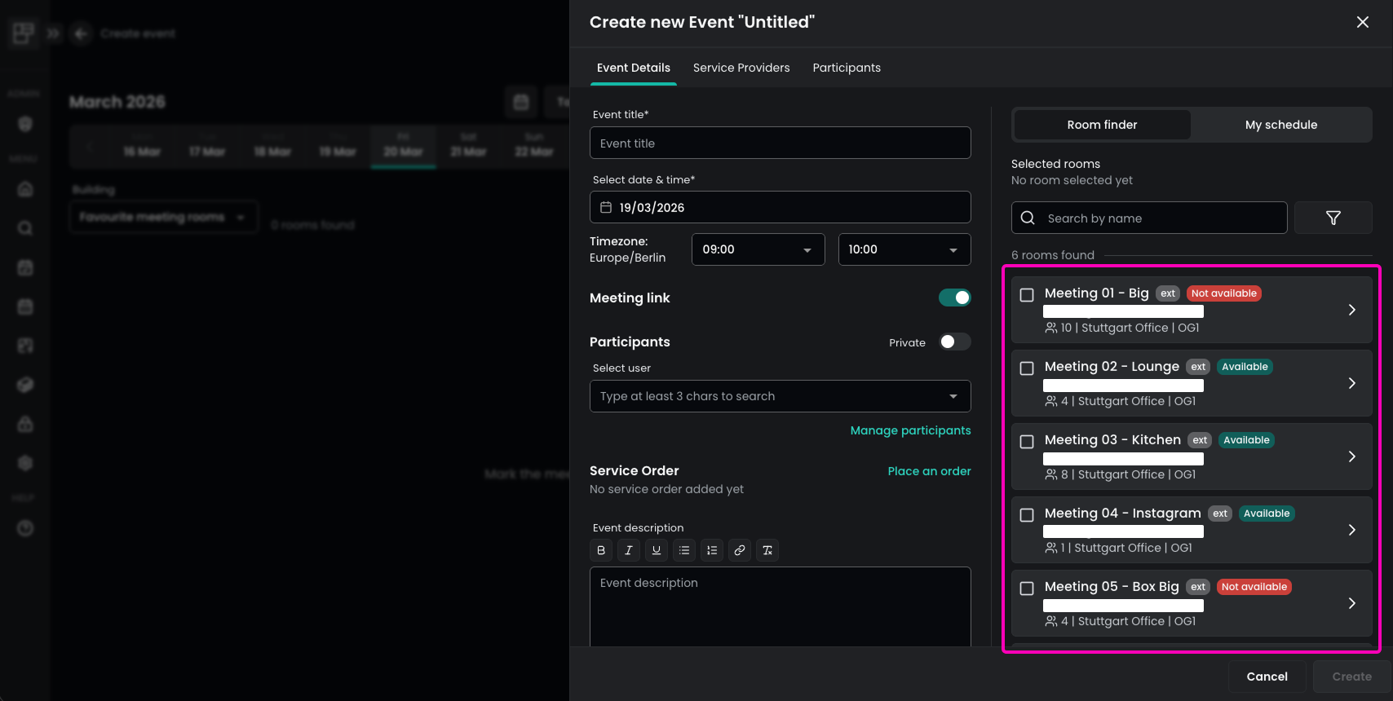The width and height of the screenshot is (1393, 701).
Task: Check the Meeting 02 - Lounge checkbox
Action: (1027, 368)
